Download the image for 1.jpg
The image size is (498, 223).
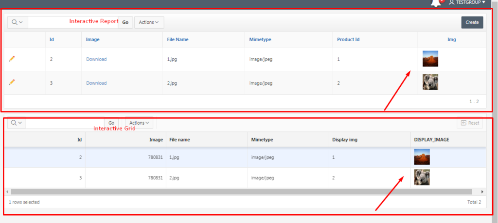tap(96, 59)
